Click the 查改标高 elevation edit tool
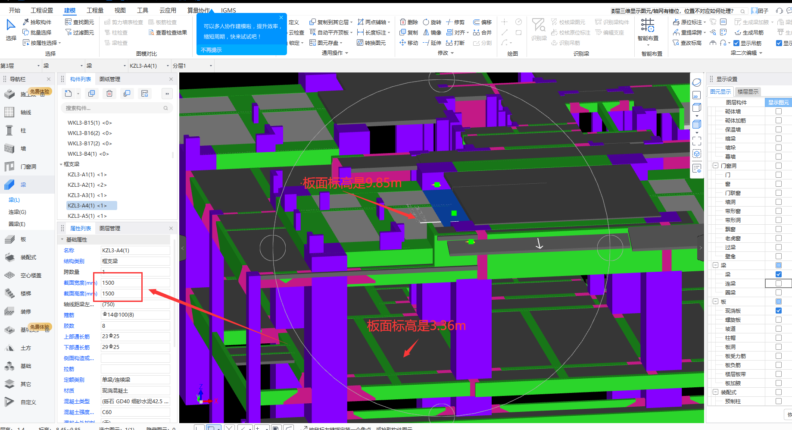The height and width of the screenshot is (430, 792). 687,43
